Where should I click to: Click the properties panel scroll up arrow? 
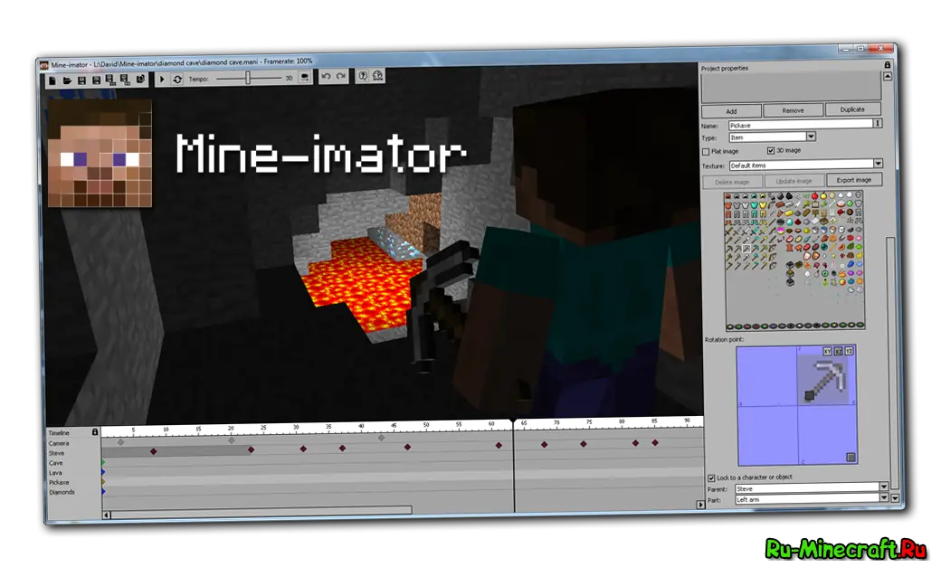887,76
